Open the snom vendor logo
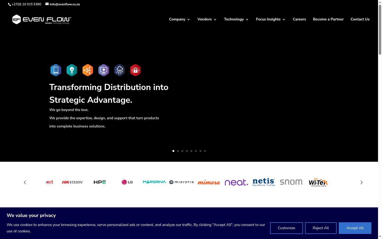Screen dimensions: 382x239 291,182
